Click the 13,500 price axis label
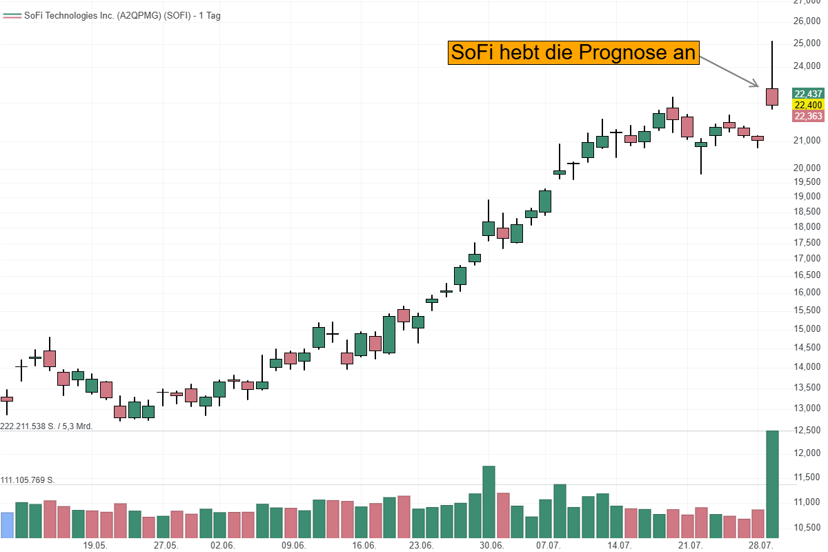This screenshot has width=828, height=552. [x=807, y=387]
